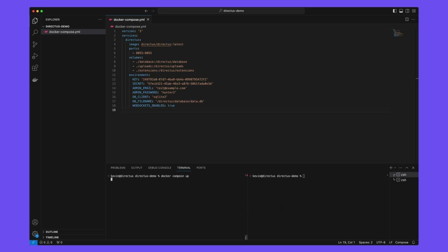This screenshot has height=252, width=448.
Task: Click Spaces: 2 indentation setting
Action: click(x=365, y=242)
